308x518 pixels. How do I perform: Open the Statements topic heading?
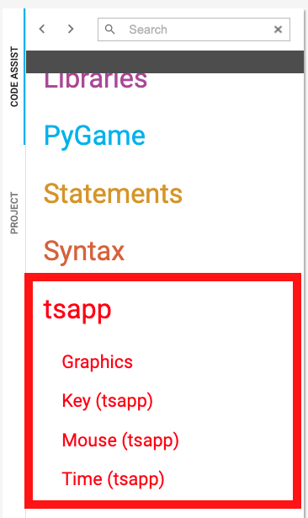(x=113, y=194)
